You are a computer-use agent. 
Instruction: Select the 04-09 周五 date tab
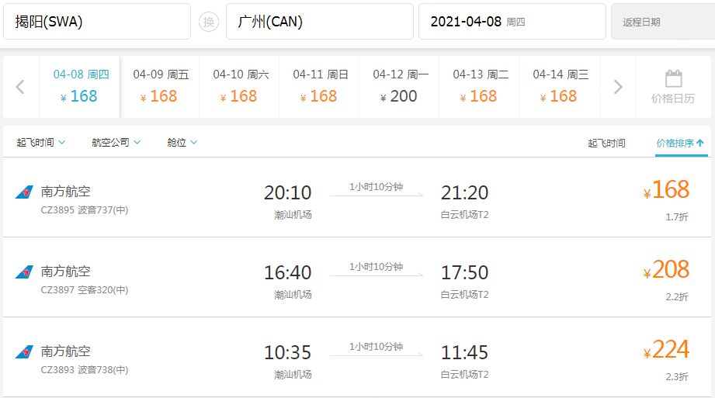(x=160, y=87)
